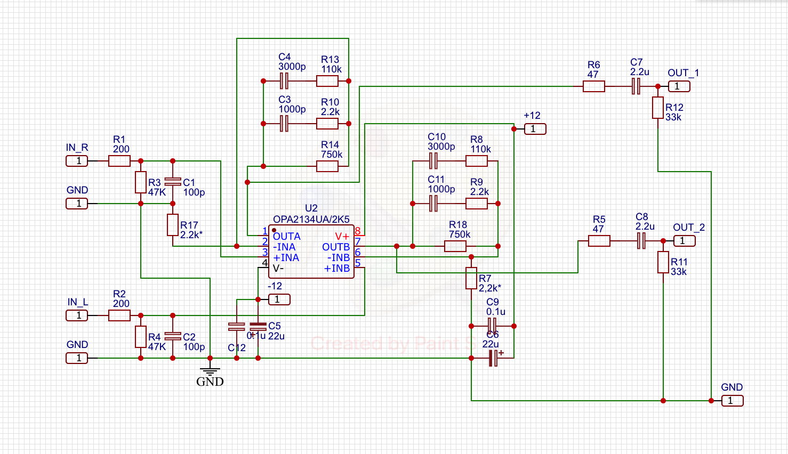This screenshot has height=454, width=788.
Task: Select resistor R14 750k
Action: point(327,166)
